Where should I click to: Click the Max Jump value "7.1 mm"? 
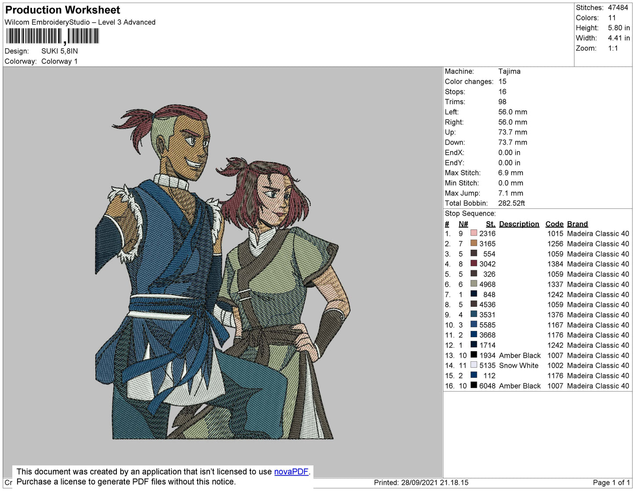click(511, 193)
